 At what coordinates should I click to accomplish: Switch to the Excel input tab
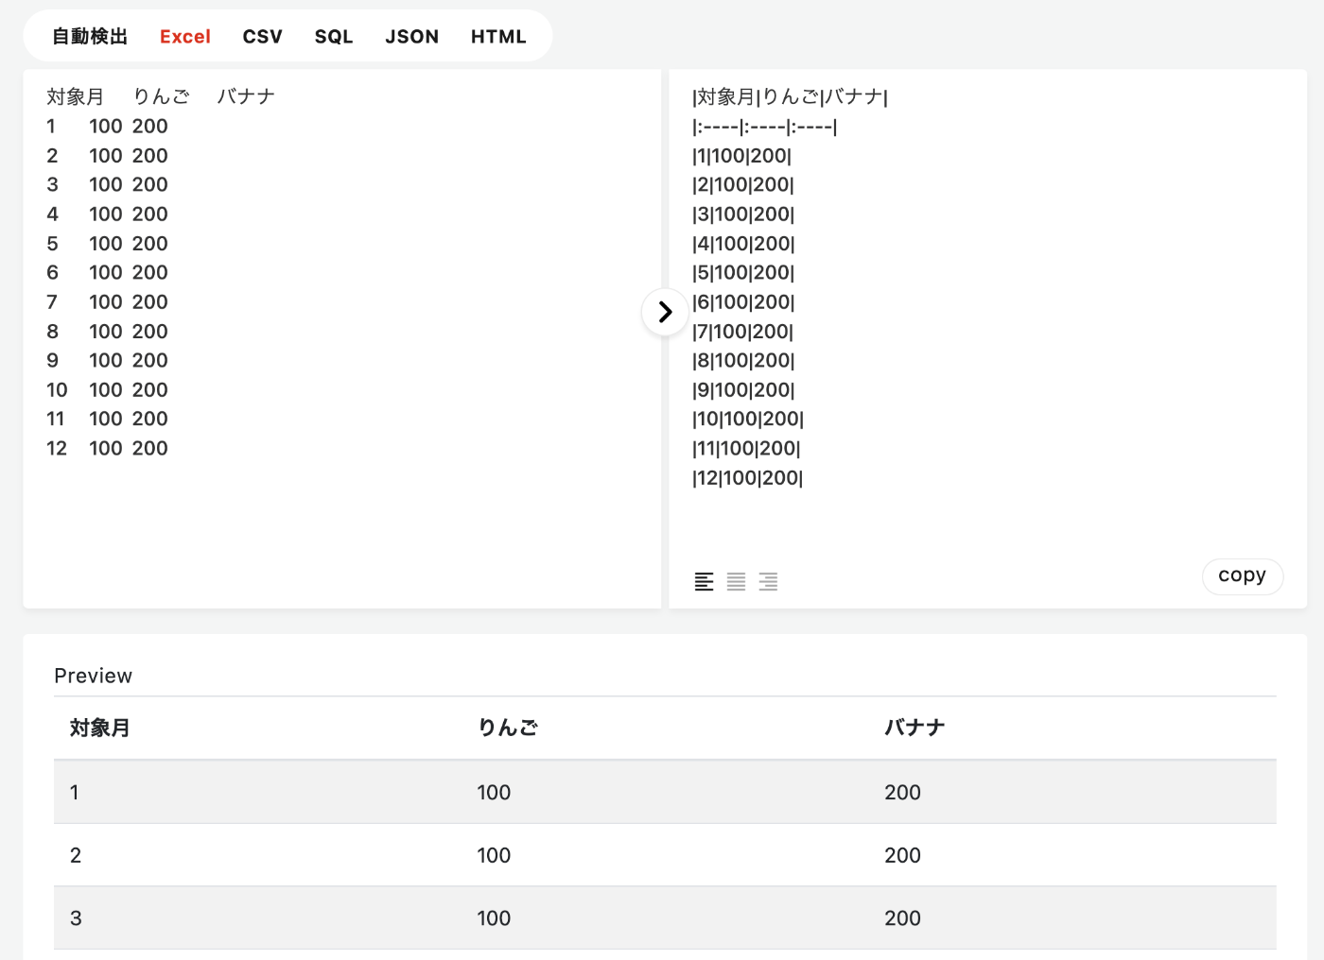pyautogui.click(x=185, y=37)
